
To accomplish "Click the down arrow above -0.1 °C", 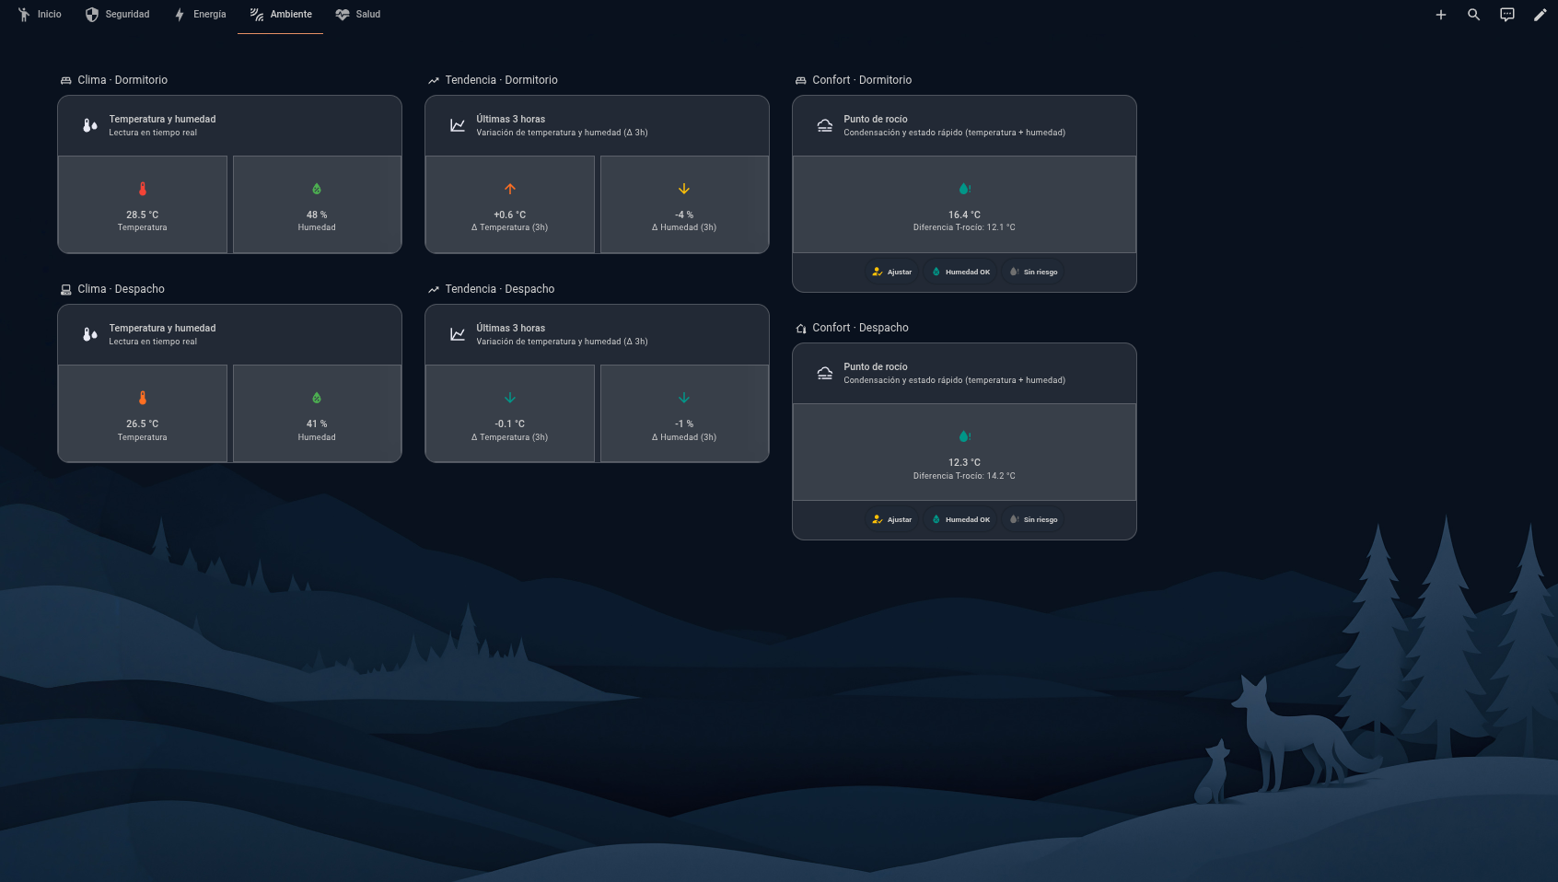I will (x=510, y=398).
